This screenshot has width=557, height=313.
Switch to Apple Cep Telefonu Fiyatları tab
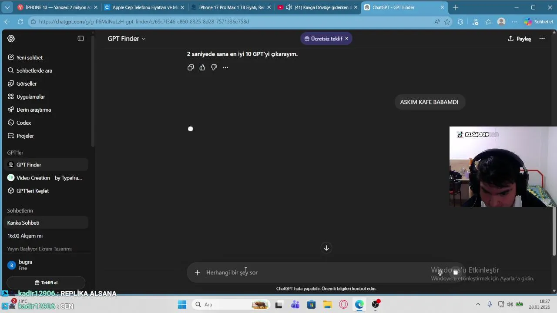(x=143, y=7)
